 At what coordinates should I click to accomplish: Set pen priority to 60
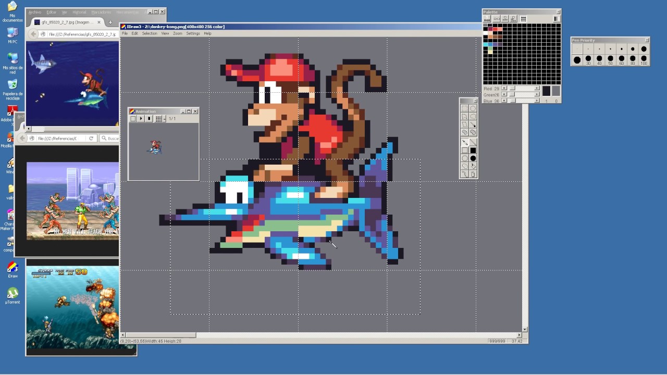[622, 60]
